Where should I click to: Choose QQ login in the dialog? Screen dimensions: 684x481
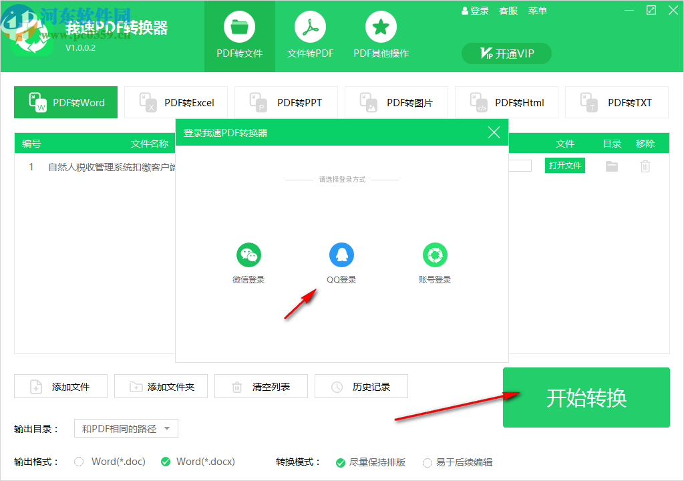pyautogui.click(x=341, y=255)
